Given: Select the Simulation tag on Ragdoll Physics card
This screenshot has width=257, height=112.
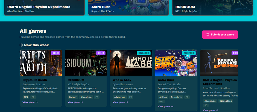Looking at the screenshot, I should pos(226,101).
